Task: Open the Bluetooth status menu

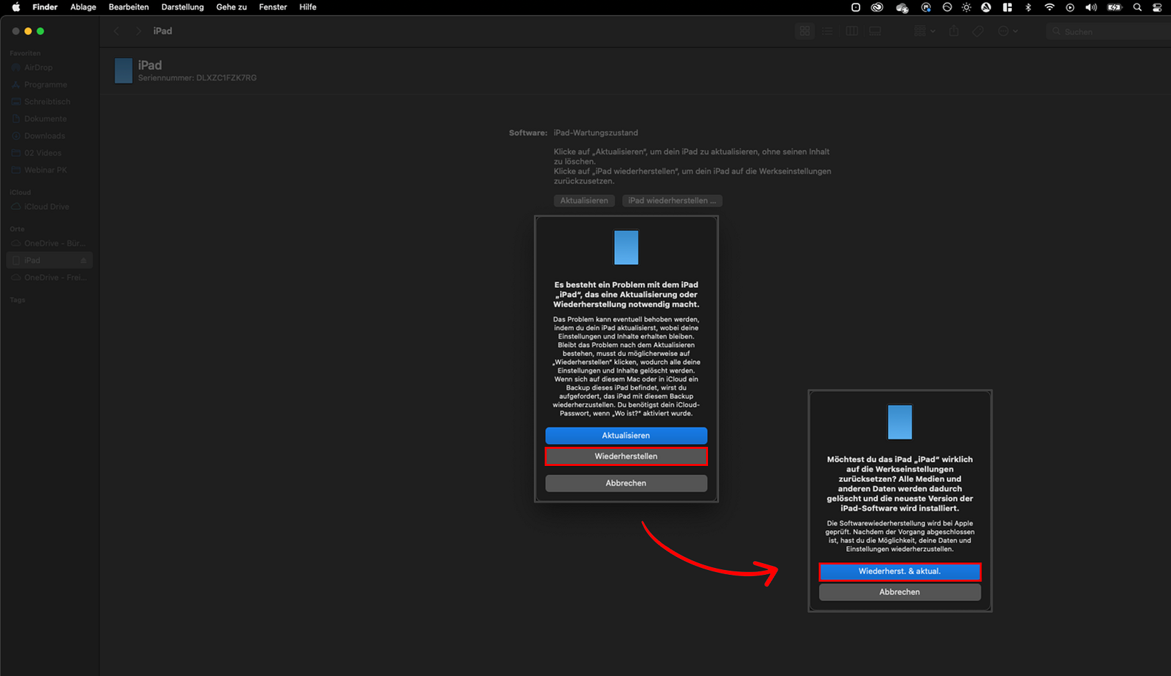Action: click(x=1028, y=8)
